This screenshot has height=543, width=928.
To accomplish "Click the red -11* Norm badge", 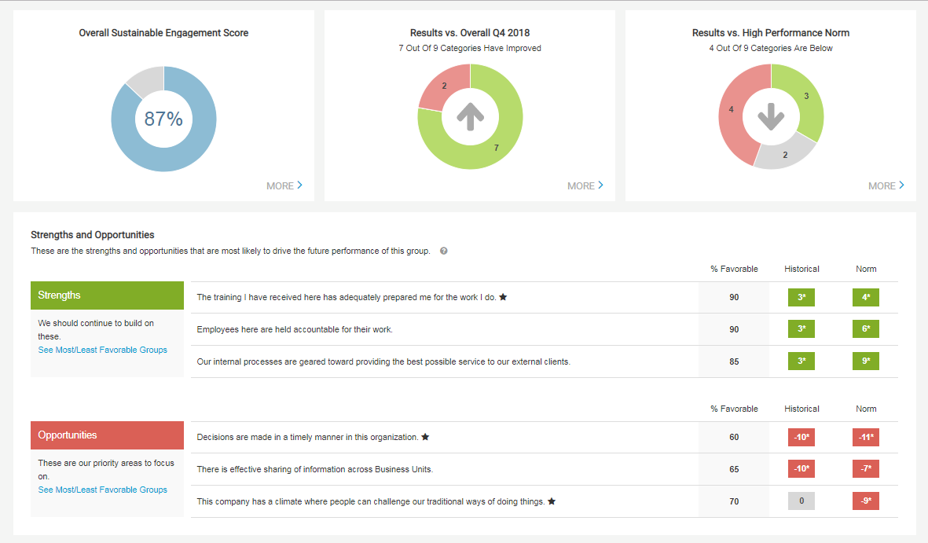I will (x=866, y=437).
